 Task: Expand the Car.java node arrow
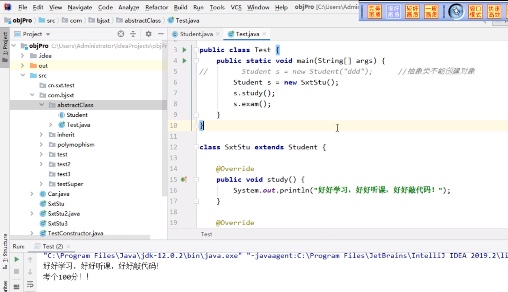click(32, 194)
